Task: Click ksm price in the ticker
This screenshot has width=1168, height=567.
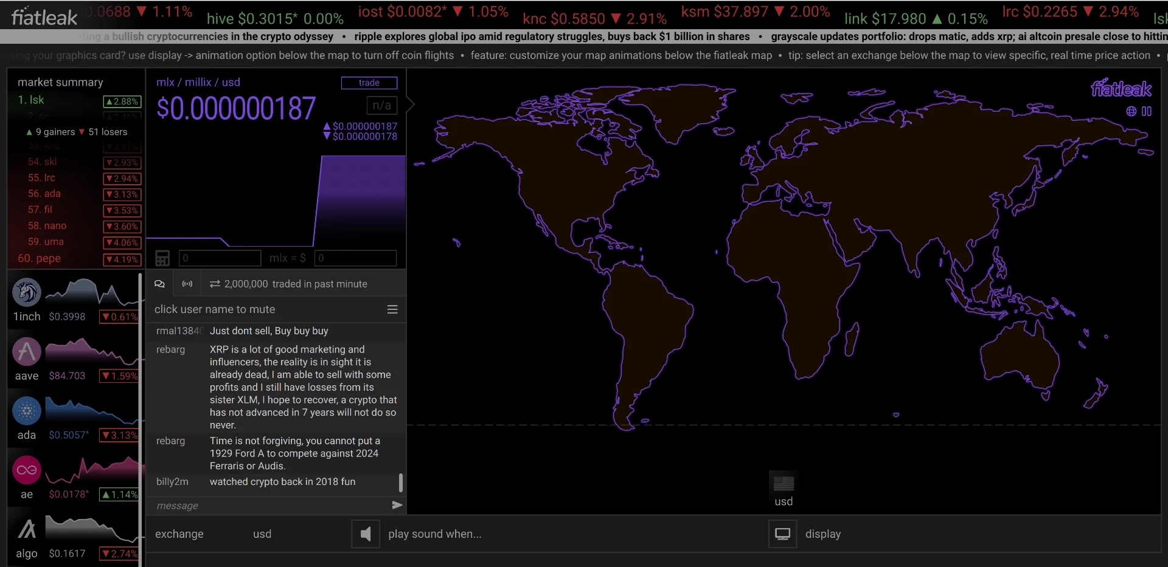Action: [x=755, y=12]
